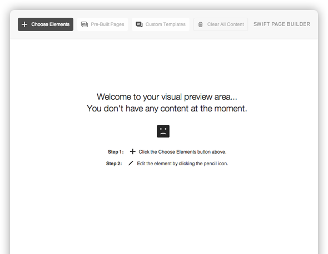
Task: Click the 'Custom Templates' text label
Action: coord(166,24)
